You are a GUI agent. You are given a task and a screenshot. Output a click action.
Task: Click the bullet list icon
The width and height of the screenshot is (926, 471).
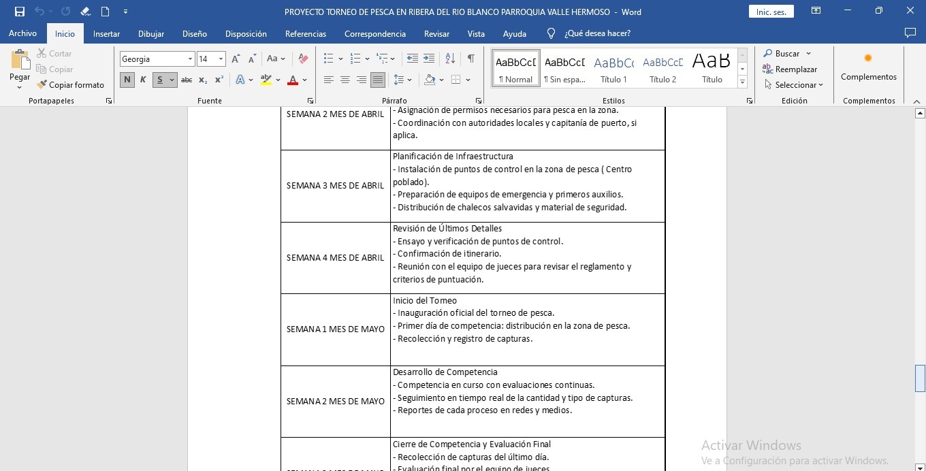coord(329,59)
